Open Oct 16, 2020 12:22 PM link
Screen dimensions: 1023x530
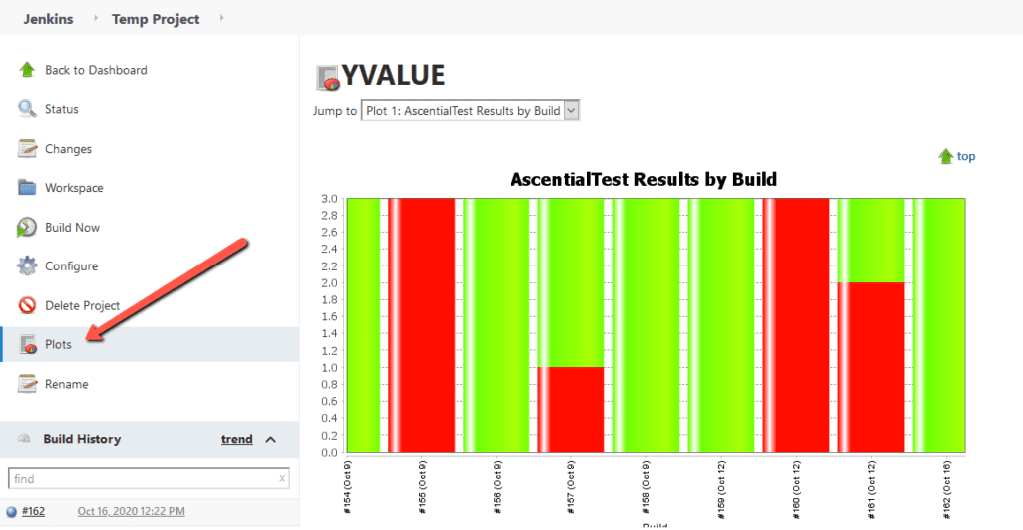[x=131, y=511]
